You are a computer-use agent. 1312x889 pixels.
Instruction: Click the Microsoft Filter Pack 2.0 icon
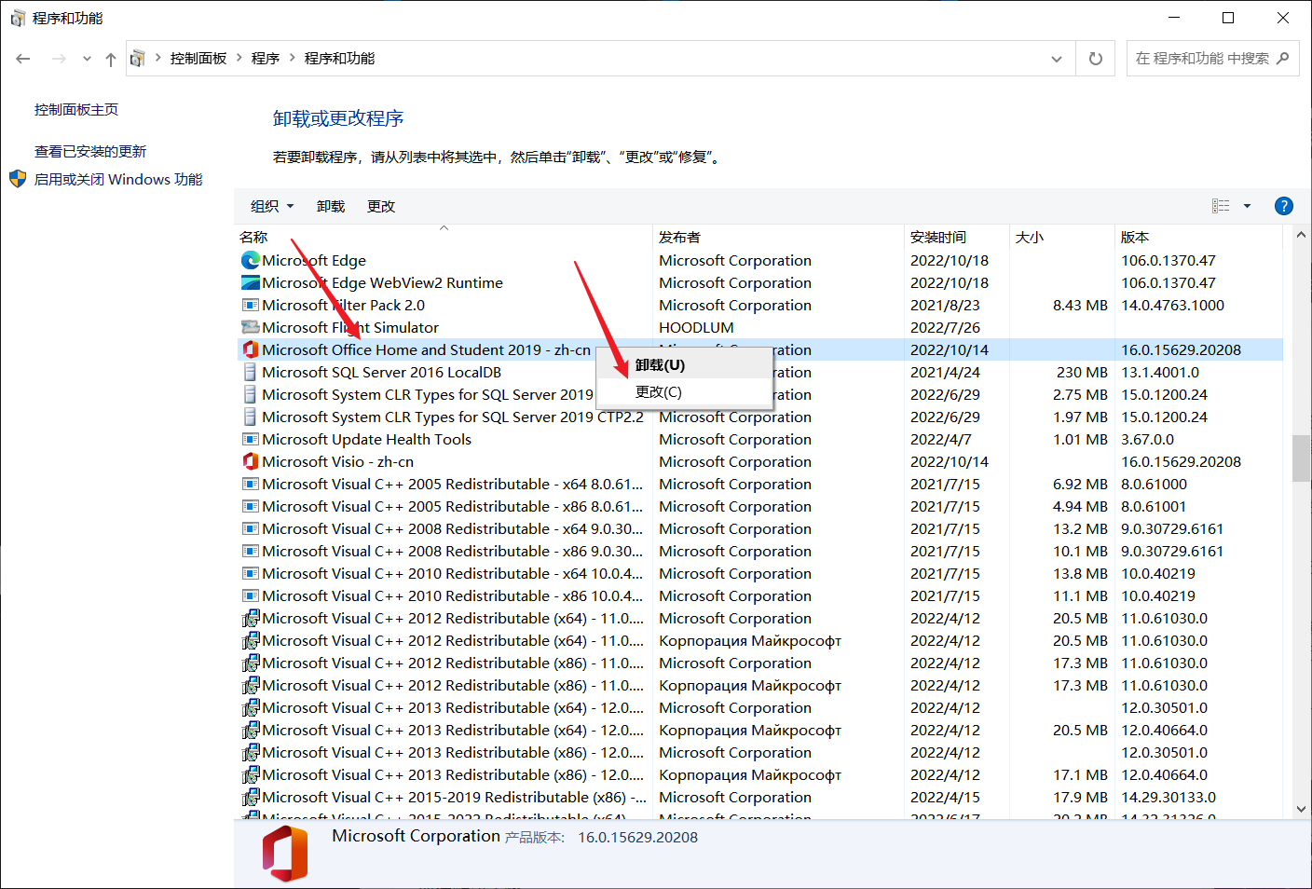251,306
